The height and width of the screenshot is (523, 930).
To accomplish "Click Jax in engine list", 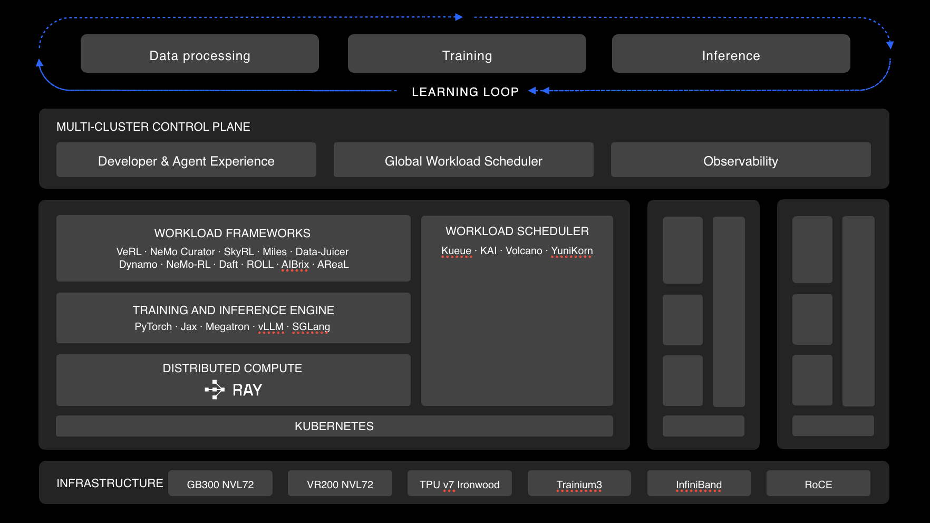I will [189, 327].
